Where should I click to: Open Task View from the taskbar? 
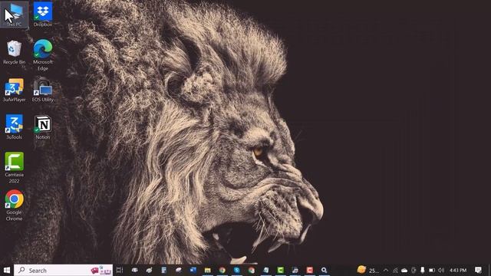120,270
